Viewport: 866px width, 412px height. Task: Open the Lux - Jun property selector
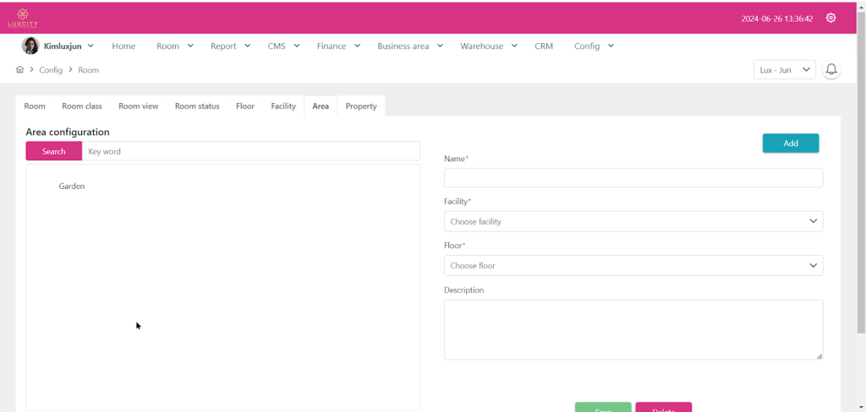(x=784, y=70)
